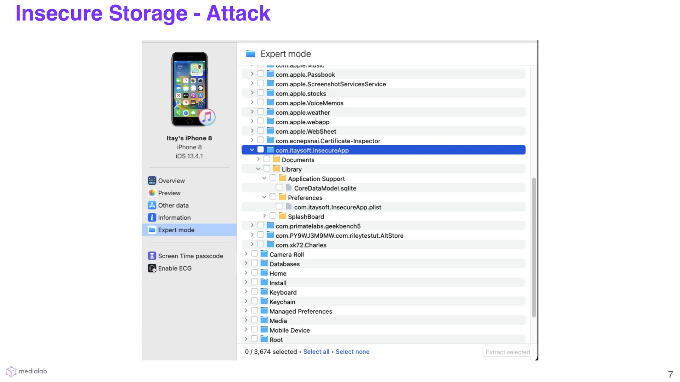Collapse the Library folder

(258, 169)
